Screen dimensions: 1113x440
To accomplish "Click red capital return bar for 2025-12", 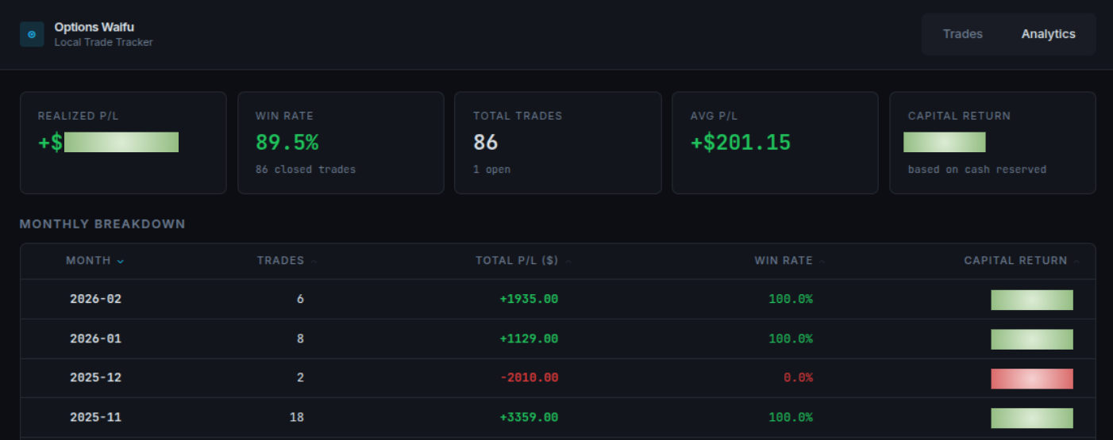I will [1032, 378].
